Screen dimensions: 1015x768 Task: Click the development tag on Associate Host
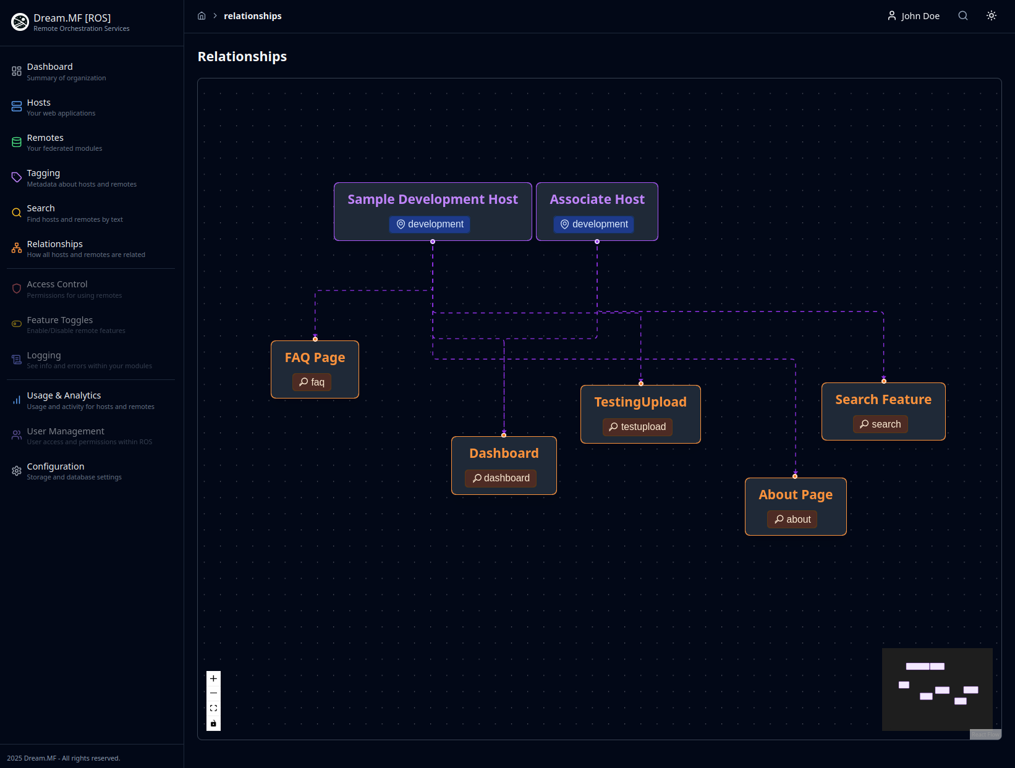pyautogui.click(x=593, y=224)
